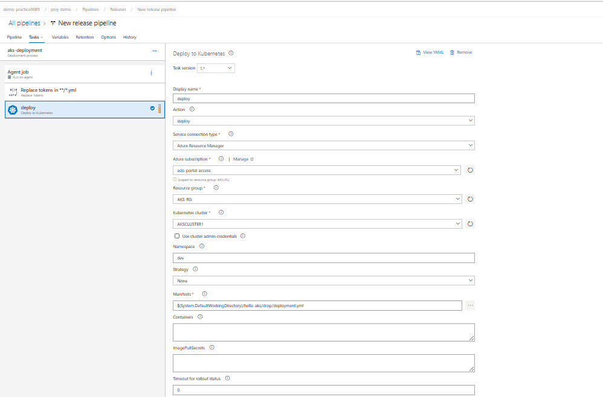603x397 pixels.
Task: Click the Remove trash icon
Action: coord(452,52)
